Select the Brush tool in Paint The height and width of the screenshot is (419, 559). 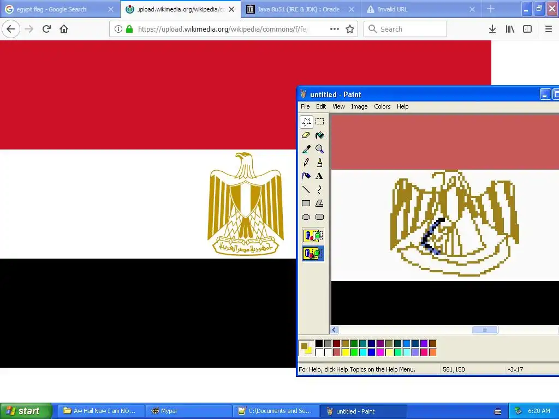[x=320, y=163]
